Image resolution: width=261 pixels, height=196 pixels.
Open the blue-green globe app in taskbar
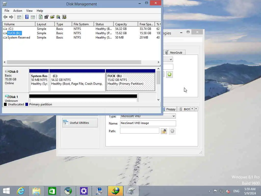click(68, 191)
